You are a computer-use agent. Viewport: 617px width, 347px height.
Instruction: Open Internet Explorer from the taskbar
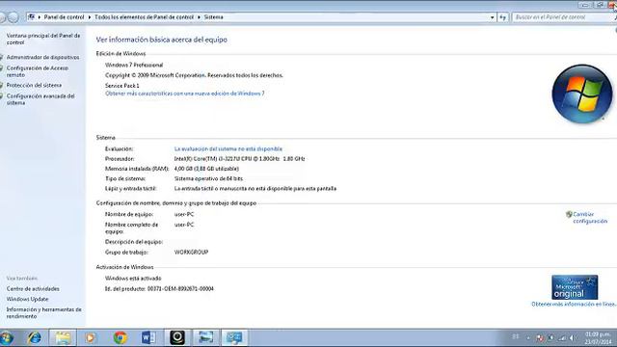pyautogui.click(x=35, y=337)
